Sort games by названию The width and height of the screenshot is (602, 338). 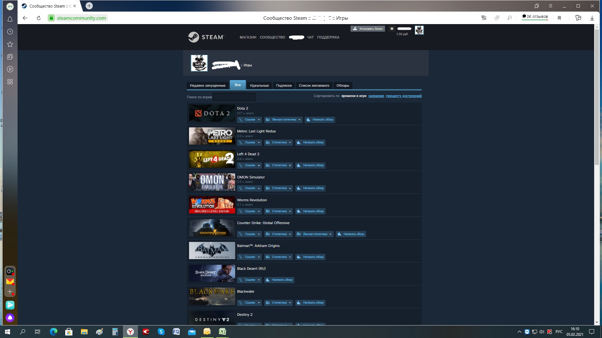coord(376,96)
